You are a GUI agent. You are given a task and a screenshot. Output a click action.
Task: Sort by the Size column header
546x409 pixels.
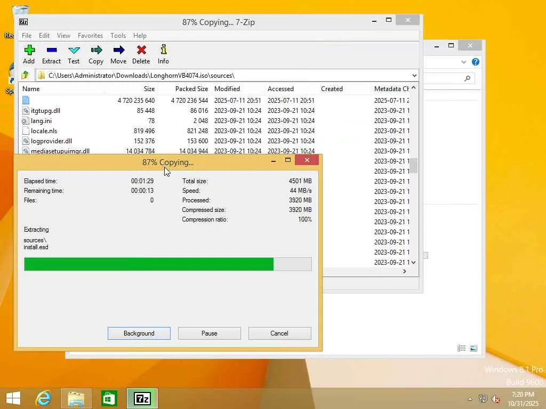point(131,89)
